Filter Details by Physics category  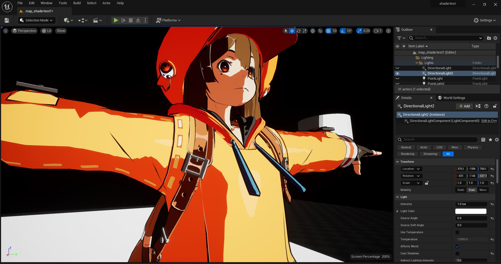473,147
